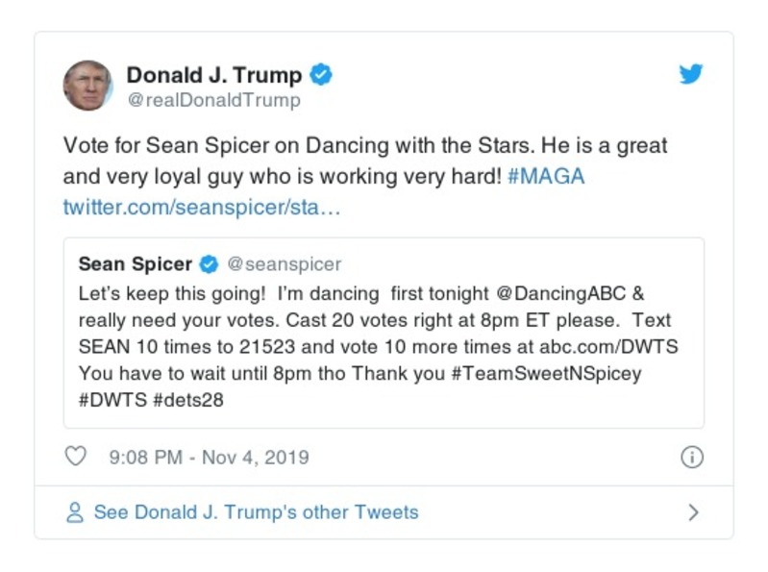Open the @seanspicer handle
Image resolution: width=768 pixels, height=572 pixels.
(284, 263)
